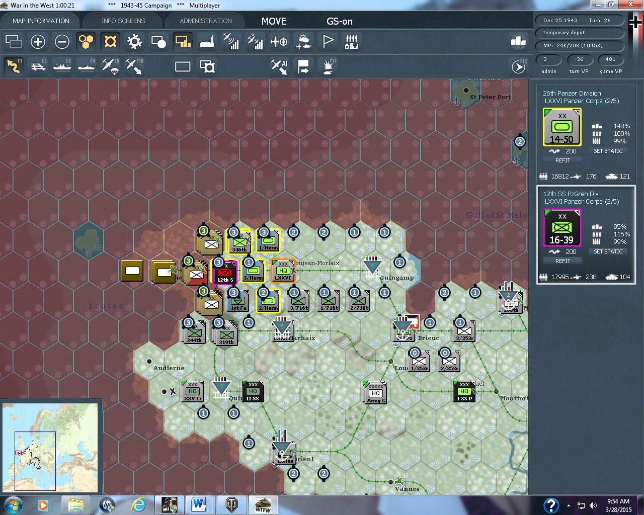Viewport: 644px width, 515px height.
Task: Toggle the weather overlay icon
Action: click(303, 41)
